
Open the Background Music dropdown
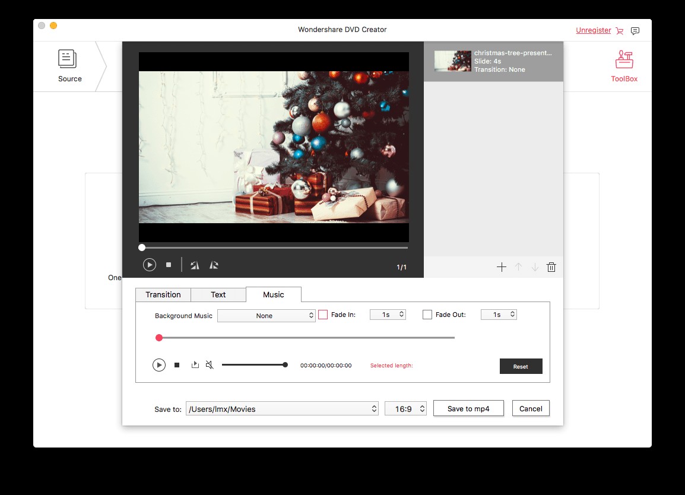pyautogui.click(x=267, y=315)
